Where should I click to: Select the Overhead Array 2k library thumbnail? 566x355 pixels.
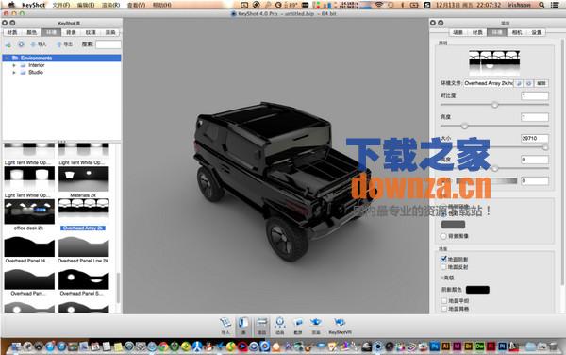[83, 208]
